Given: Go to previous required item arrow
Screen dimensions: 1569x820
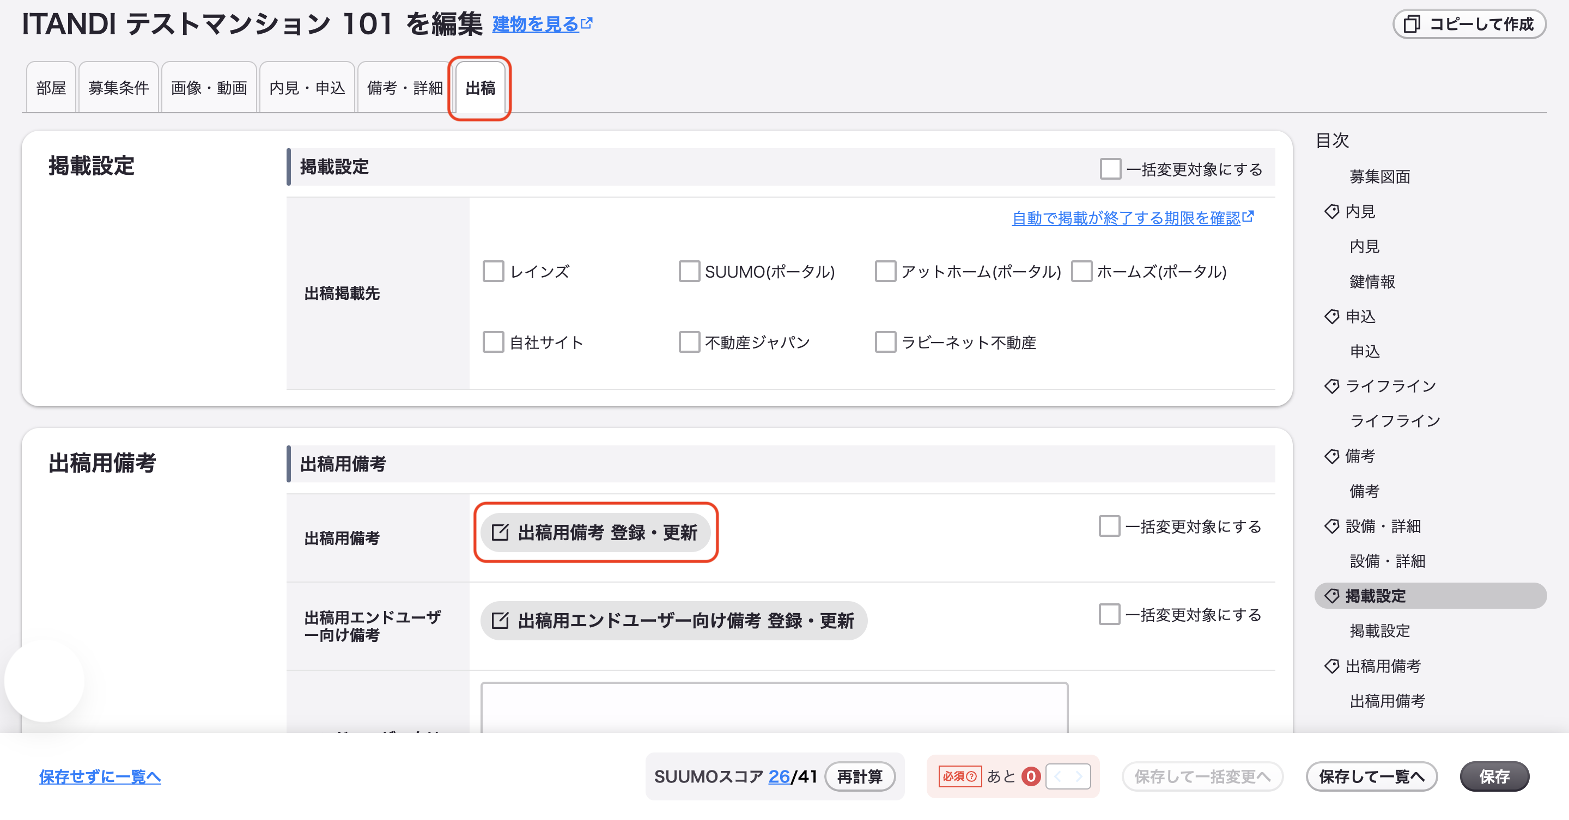Looking at the screenshot, I should coord(1057,776).
